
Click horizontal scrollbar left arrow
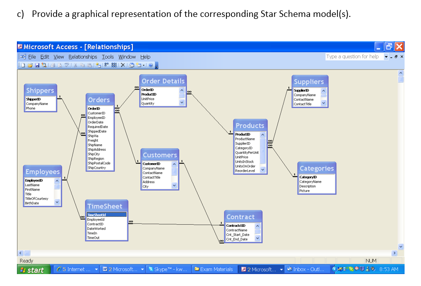coord(20,253)
